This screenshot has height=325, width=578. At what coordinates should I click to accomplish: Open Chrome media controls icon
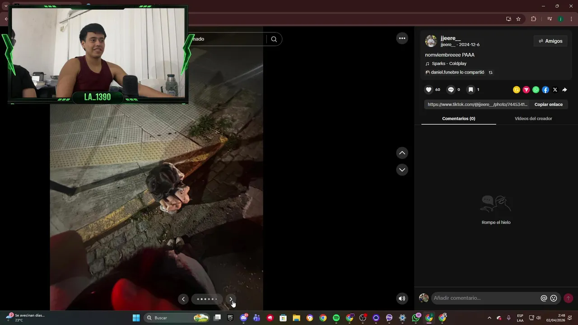pos(549,19)
